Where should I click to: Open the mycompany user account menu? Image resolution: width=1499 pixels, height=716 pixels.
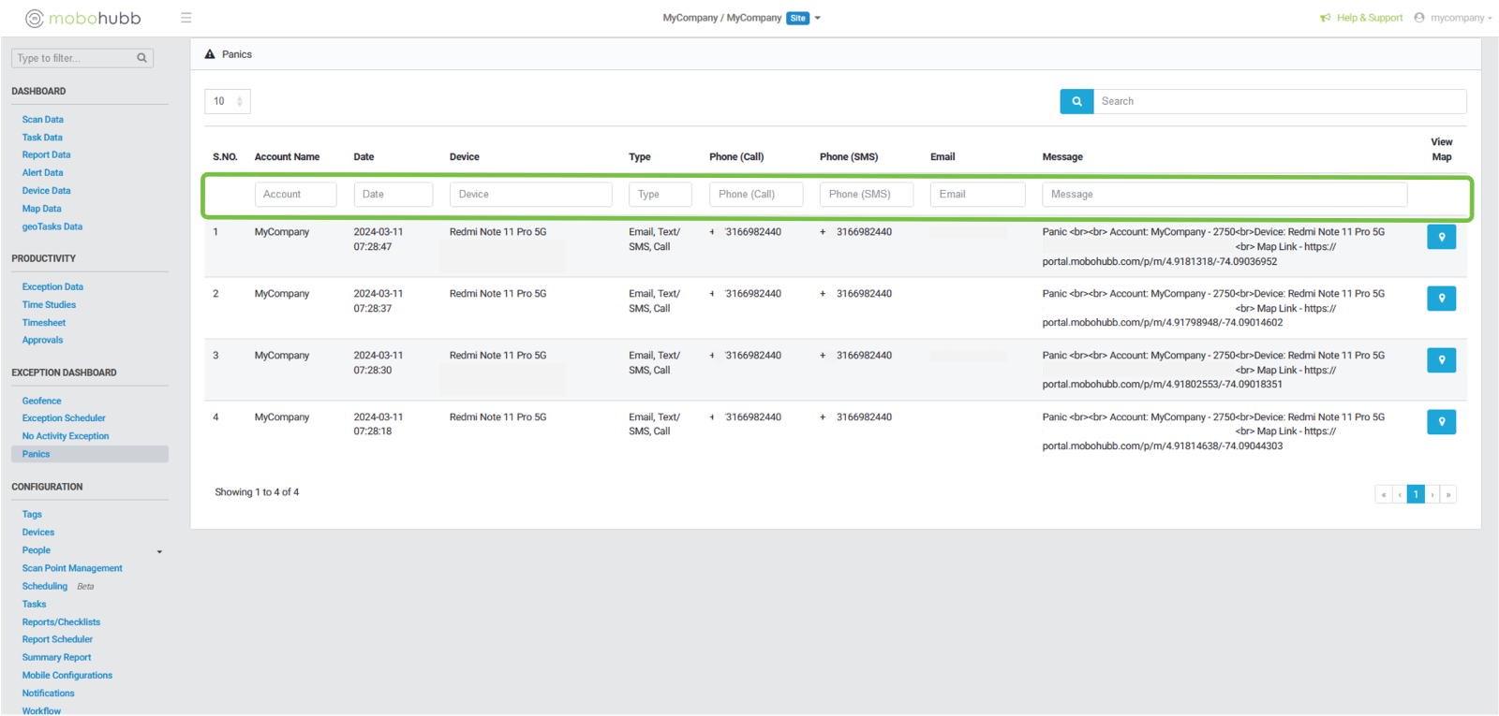pos(1453,18)
